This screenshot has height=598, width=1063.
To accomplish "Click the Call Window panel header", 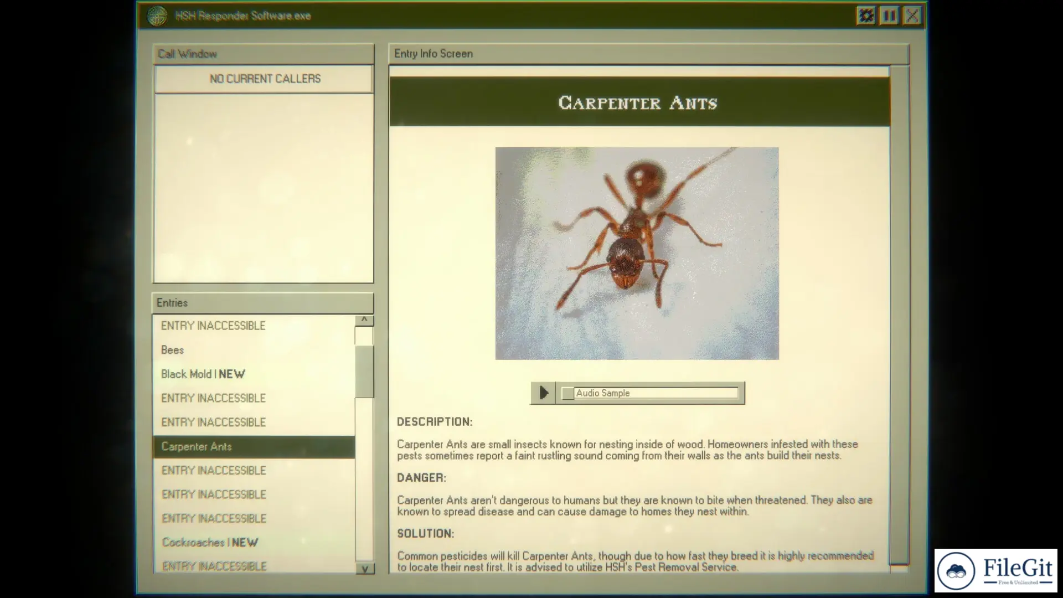I will pyautogui.click(x=263, y=54).
